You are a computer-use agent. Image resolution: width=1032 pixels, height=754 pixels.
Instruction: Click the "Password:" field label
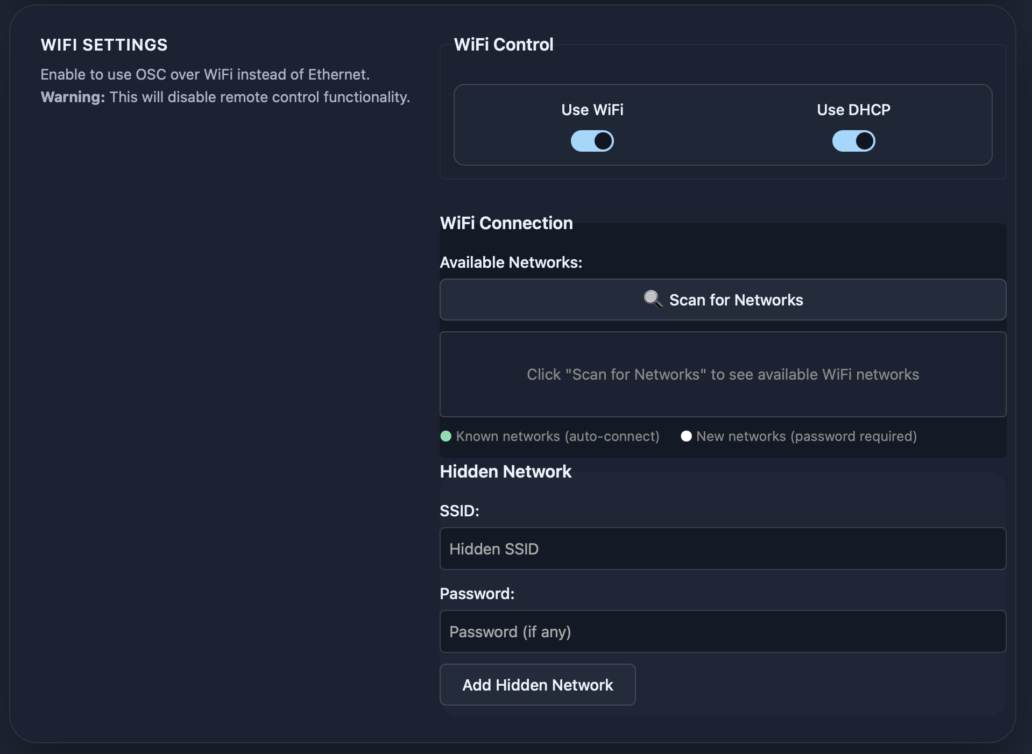pos(477,594)
